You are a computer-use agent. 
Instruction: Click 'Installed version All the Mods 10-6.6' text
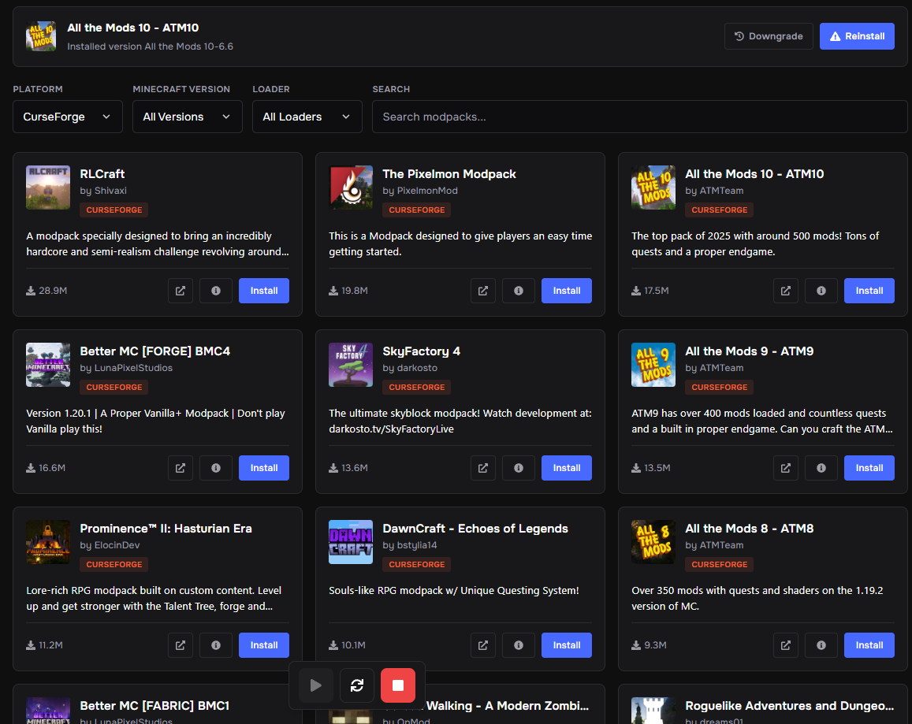(x=150, y=46)
